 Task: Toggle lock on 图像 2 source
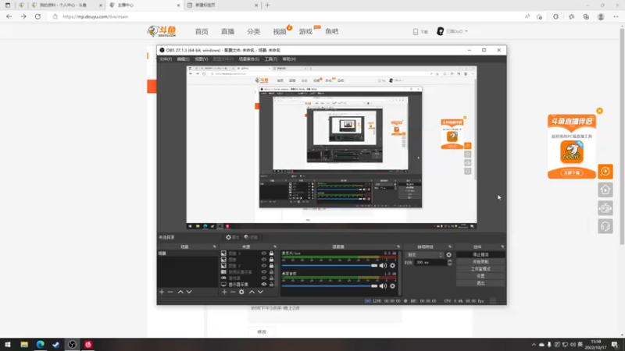[271, 266]
